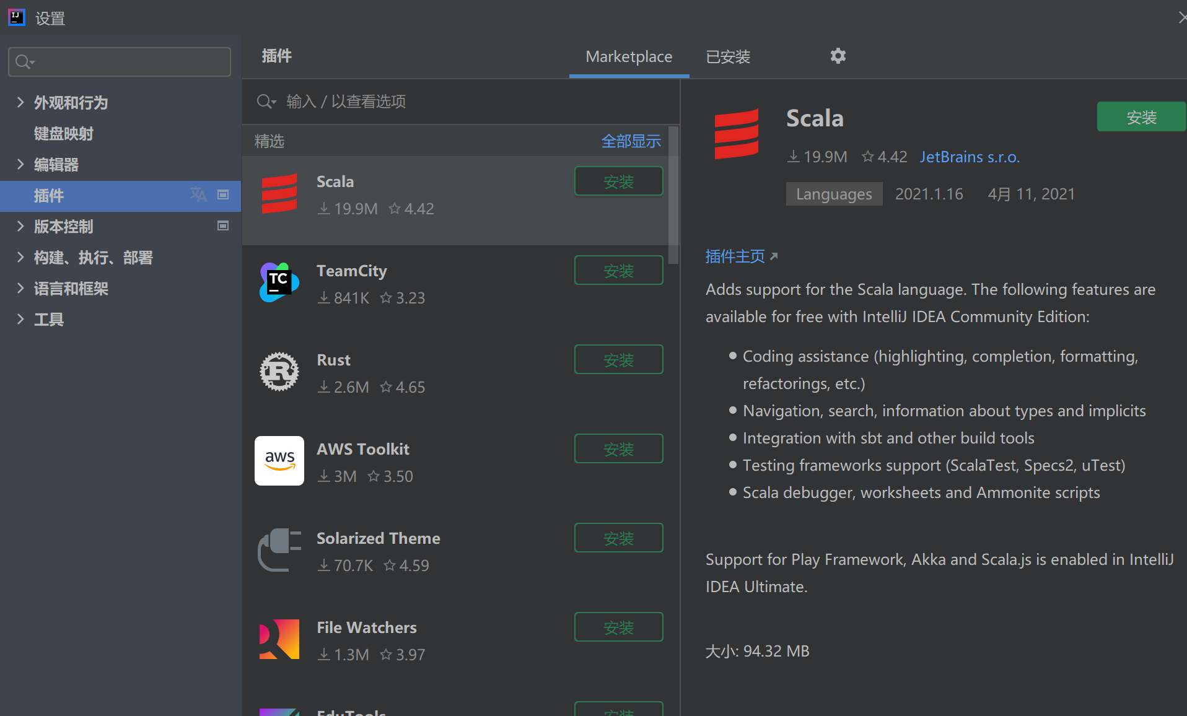
Task: Open the plugin settings gear menu
Action: pyautogui.click(x=838, y=56)
